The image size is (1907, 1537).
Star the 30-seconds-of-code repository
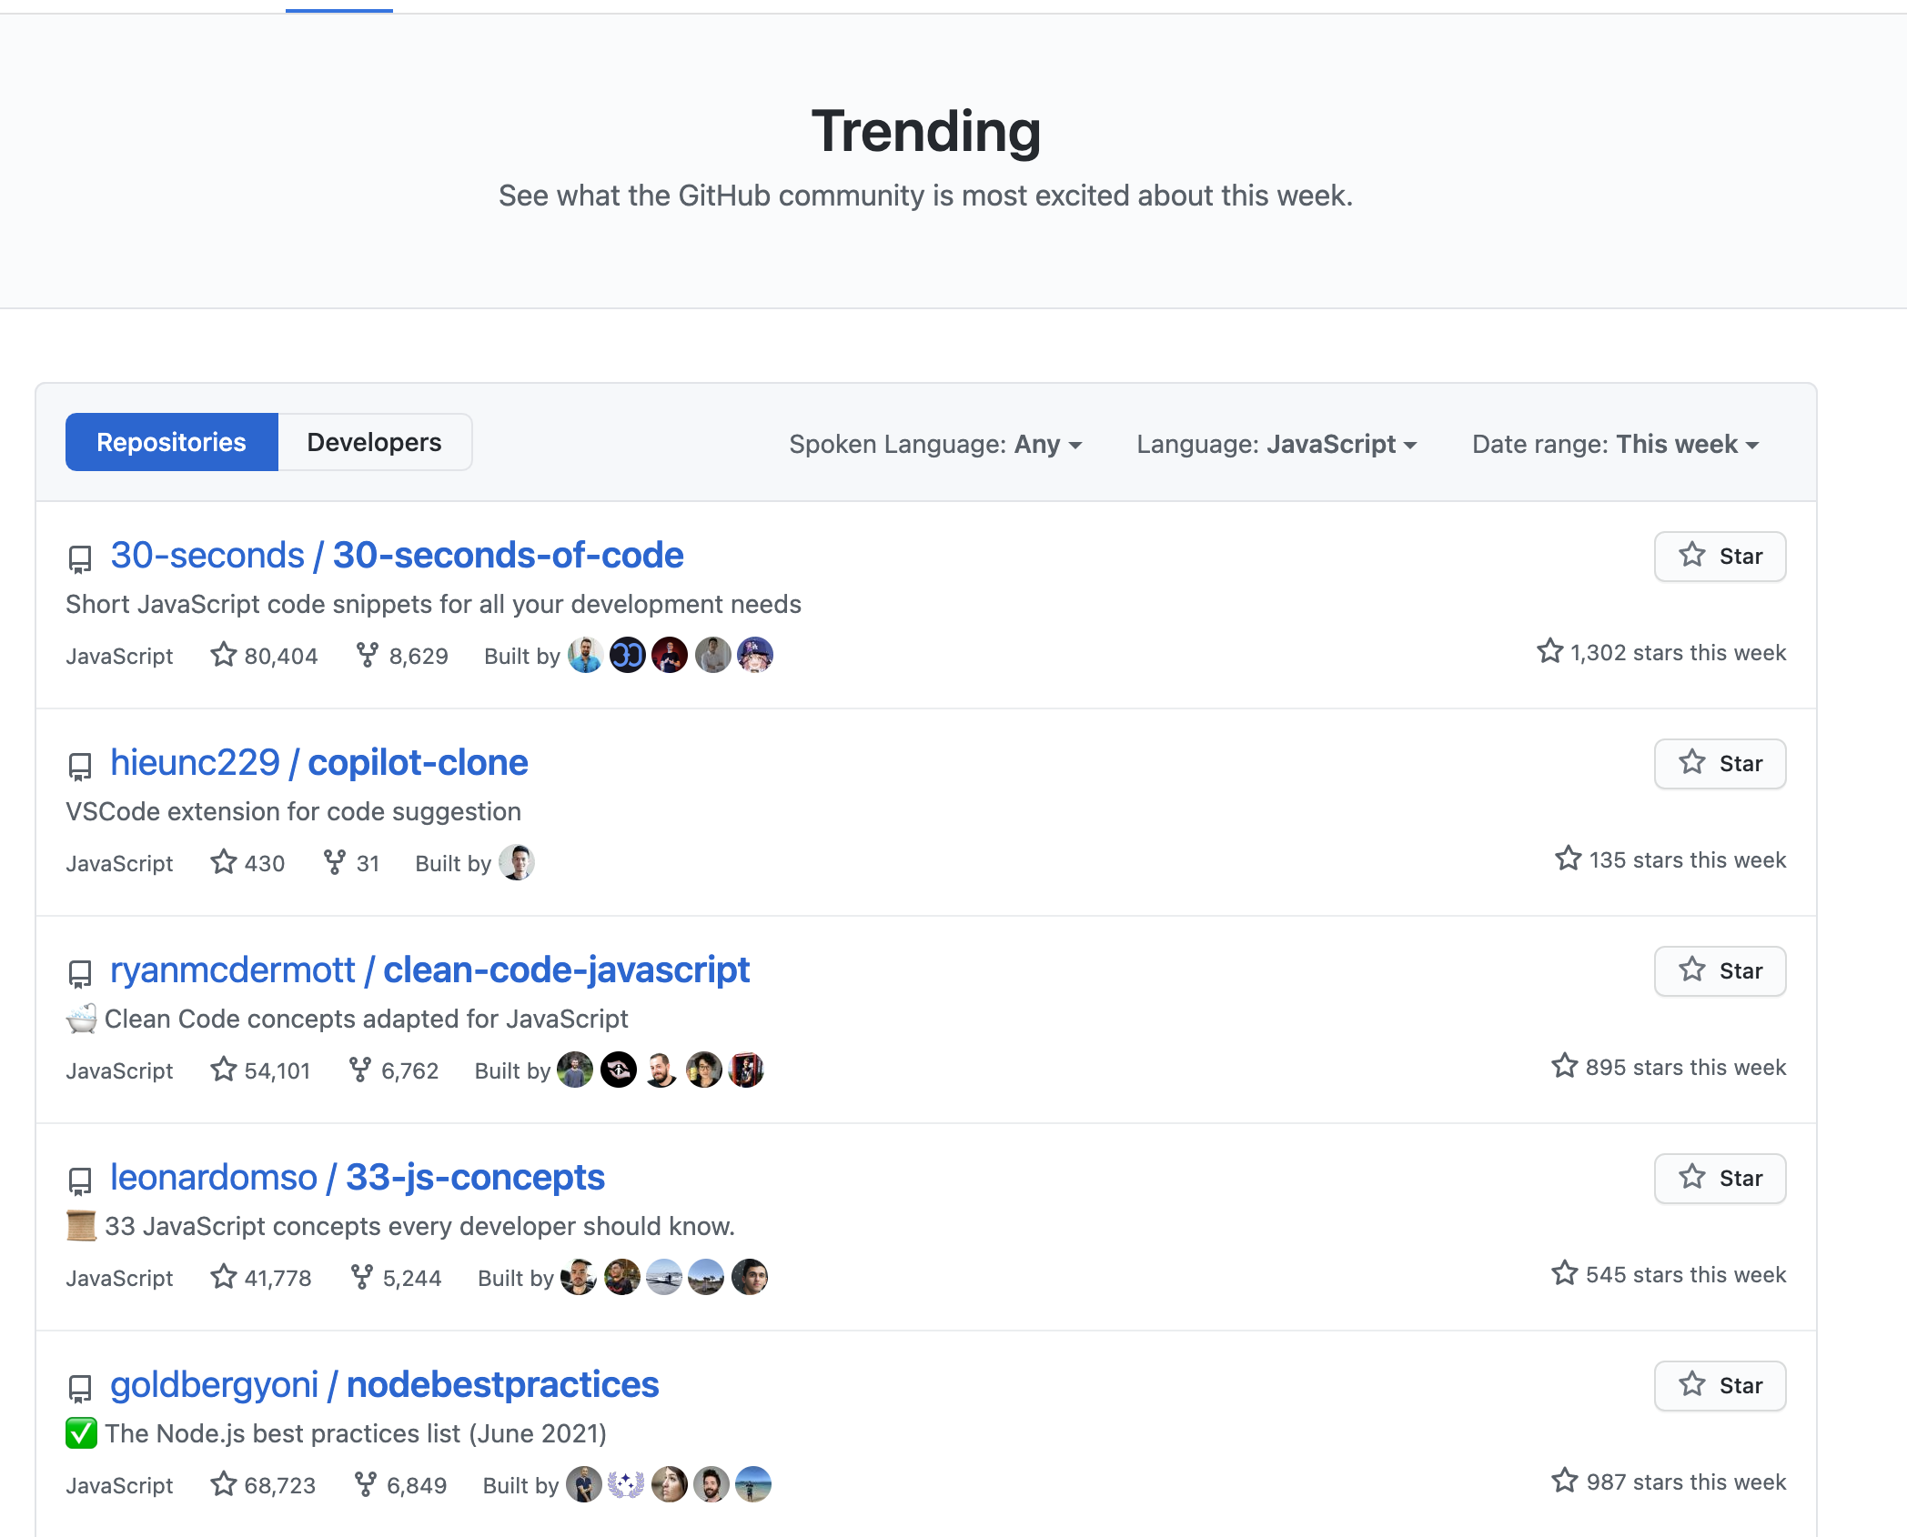(1720, 557)
